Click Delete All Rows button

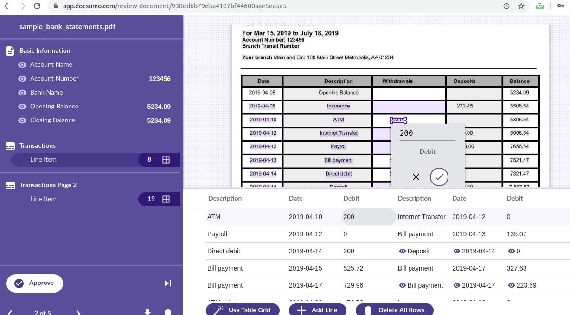tap(395, 309)
